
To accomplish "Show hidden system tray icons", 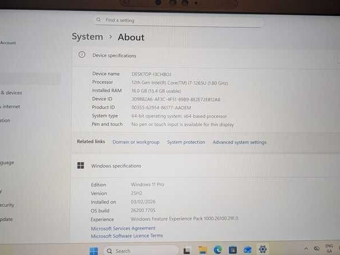I will tap(305, 249).
